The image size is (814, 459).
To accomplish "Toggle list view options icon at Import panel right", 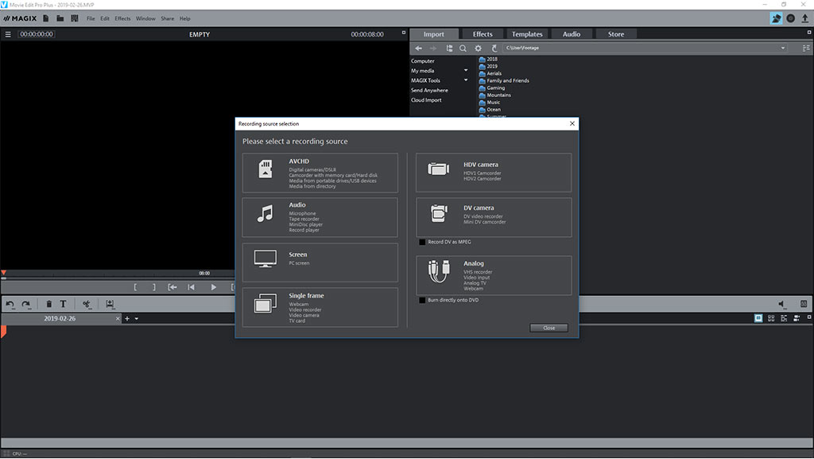I will tap(806, 49).
